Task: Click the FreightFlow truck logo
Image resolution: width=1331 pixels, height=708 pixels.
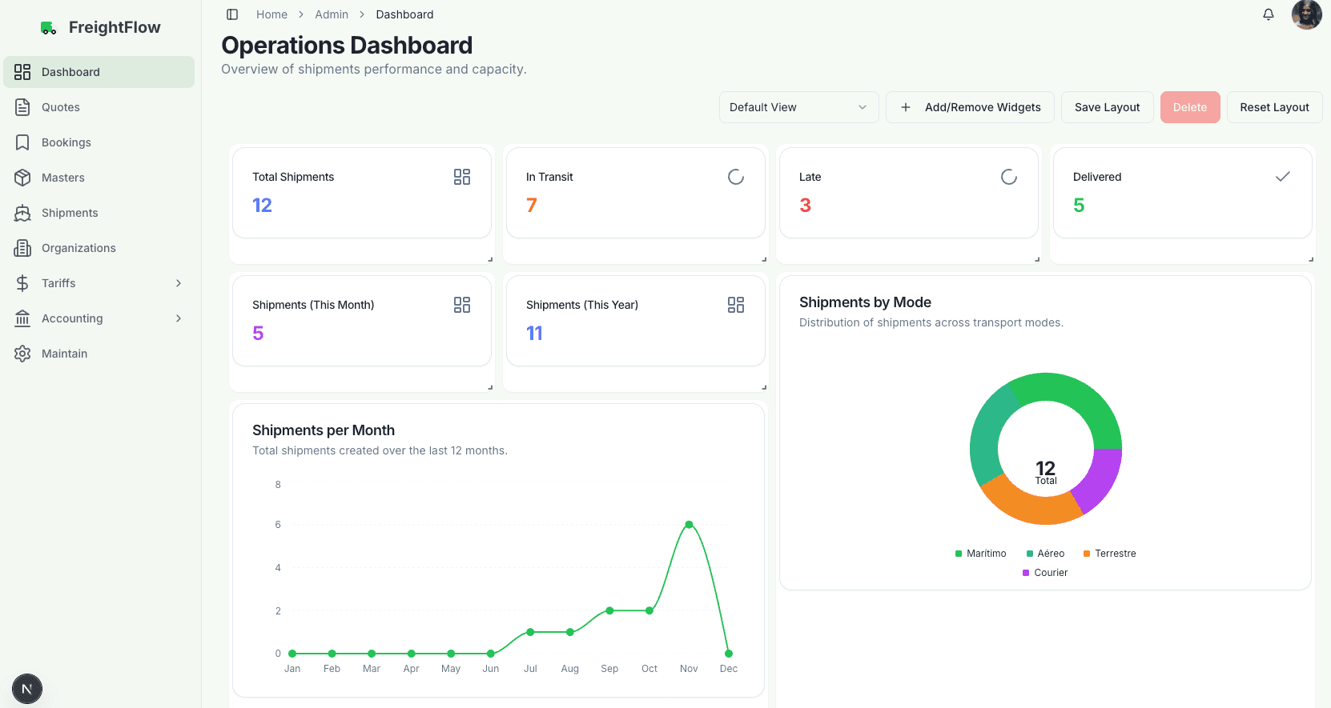Action: click(x=49, y=28)
